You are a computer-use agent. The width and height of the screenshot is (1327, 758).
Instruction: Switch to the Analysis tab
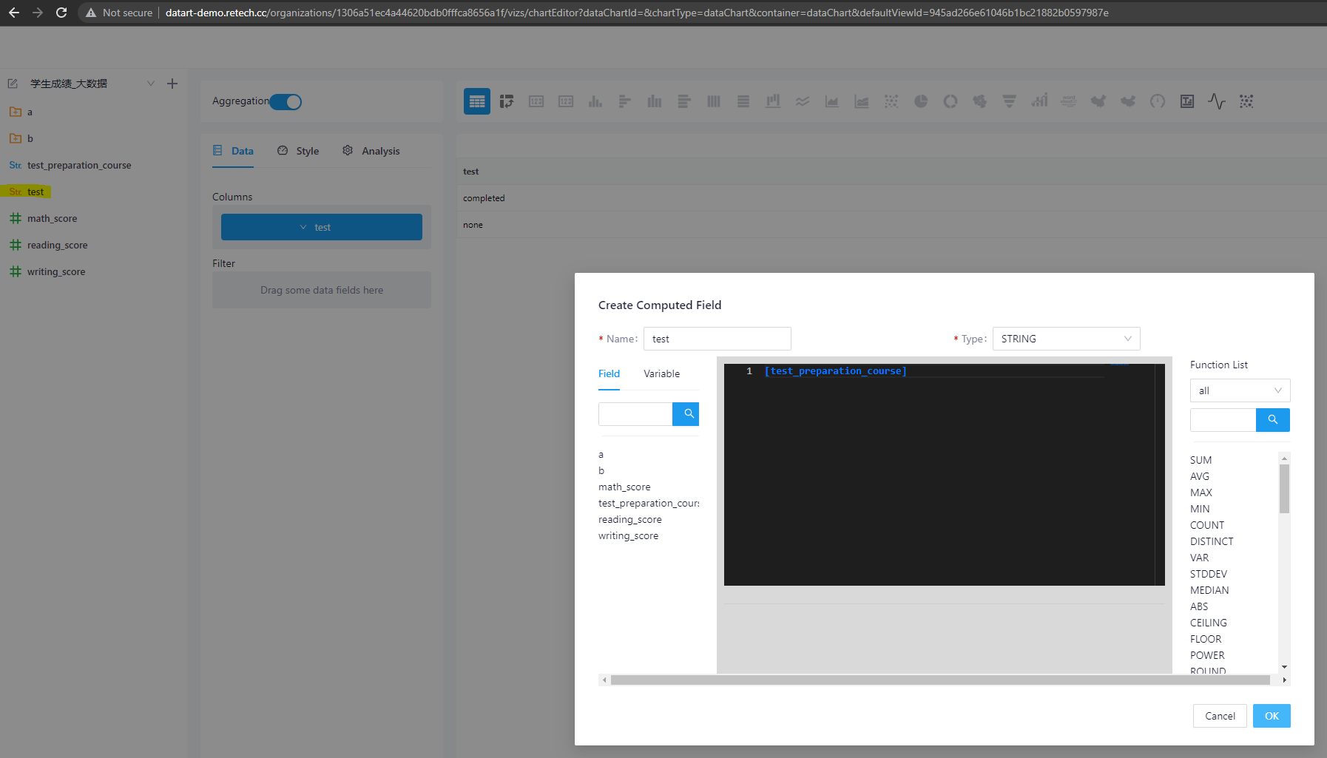(x=380, y=151)
